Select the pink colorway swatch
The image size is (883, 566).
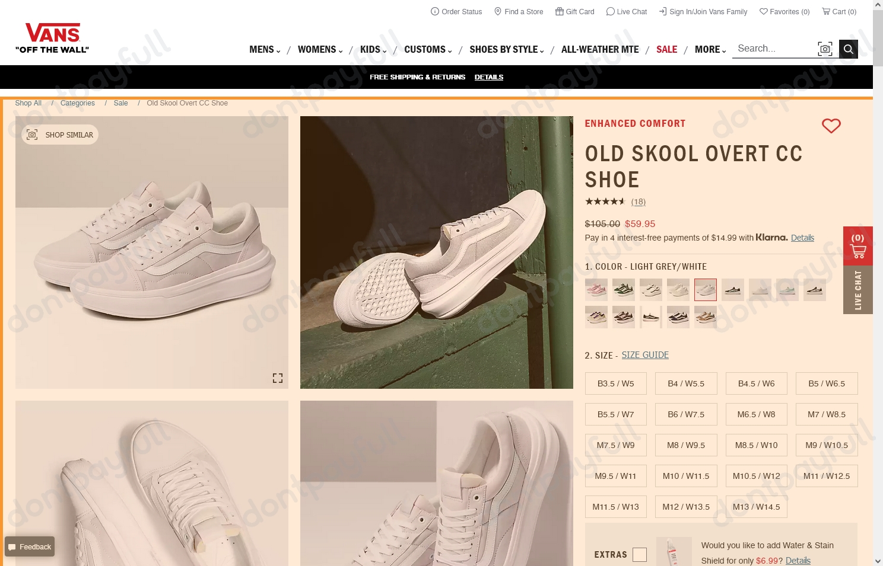point(596,289)
